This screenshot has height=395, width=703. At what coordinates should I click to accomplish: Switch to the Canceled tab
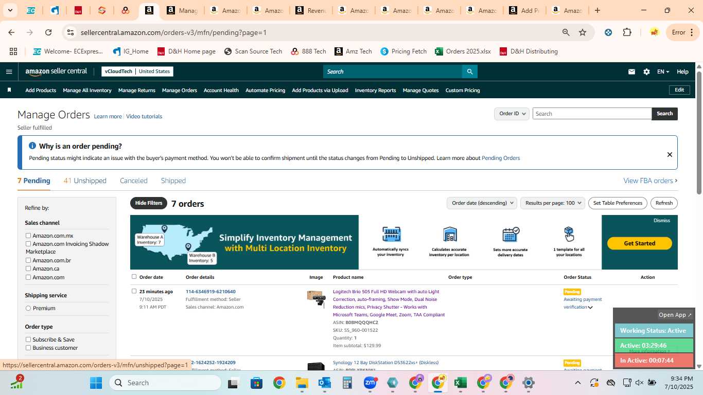click(134, 181)
